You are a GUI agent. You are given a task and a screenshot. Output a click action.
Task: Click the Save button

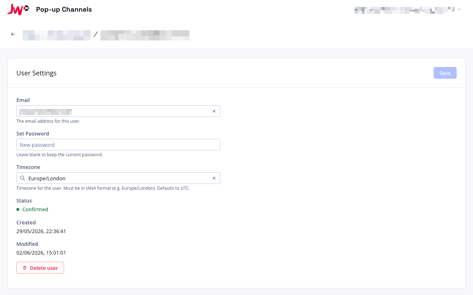pos(445,73)
